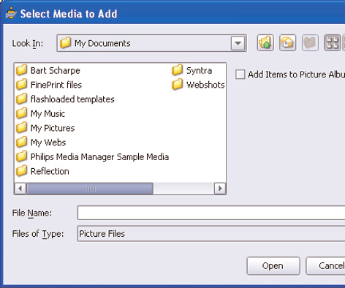Click the scrollbar left arrow
The height and width of the screenshot is (288, 345).
pos(20,189)
